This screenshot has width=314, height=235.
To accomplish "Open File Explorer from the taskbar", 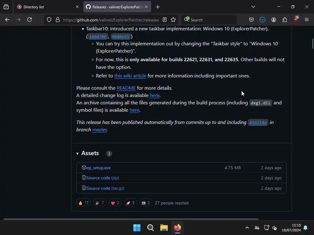I will click(x=164, y=228).
